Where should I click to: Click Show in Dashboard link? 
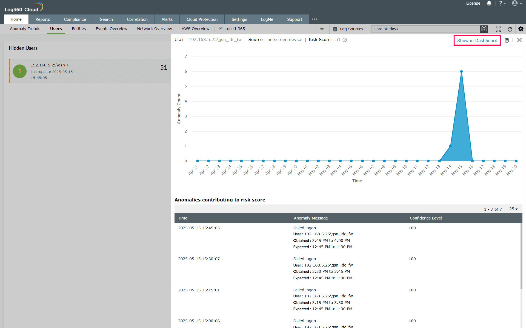click(477, 40)
